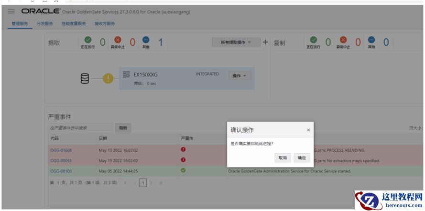The width and height of the screenshot is (425, 211).
Task: Open the OGG-00053 event code link
Action: pos(61,161)
